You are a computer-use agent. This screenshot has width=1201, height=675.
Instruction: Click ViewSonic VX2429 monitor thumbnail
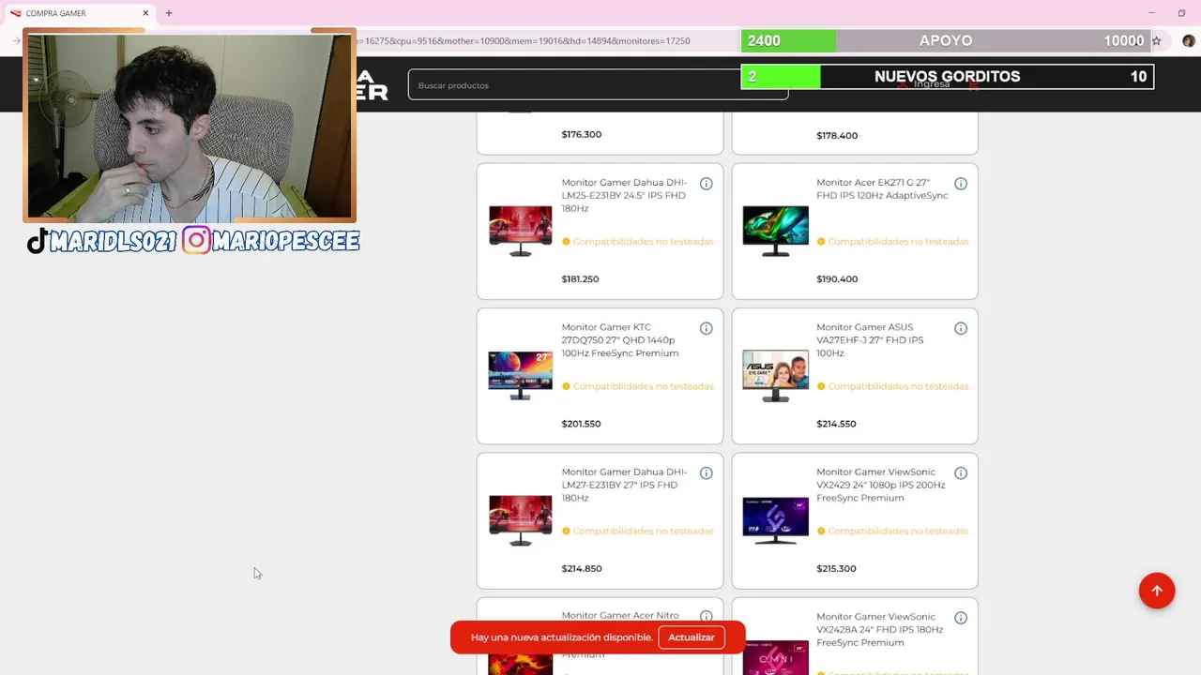point(775,520)
